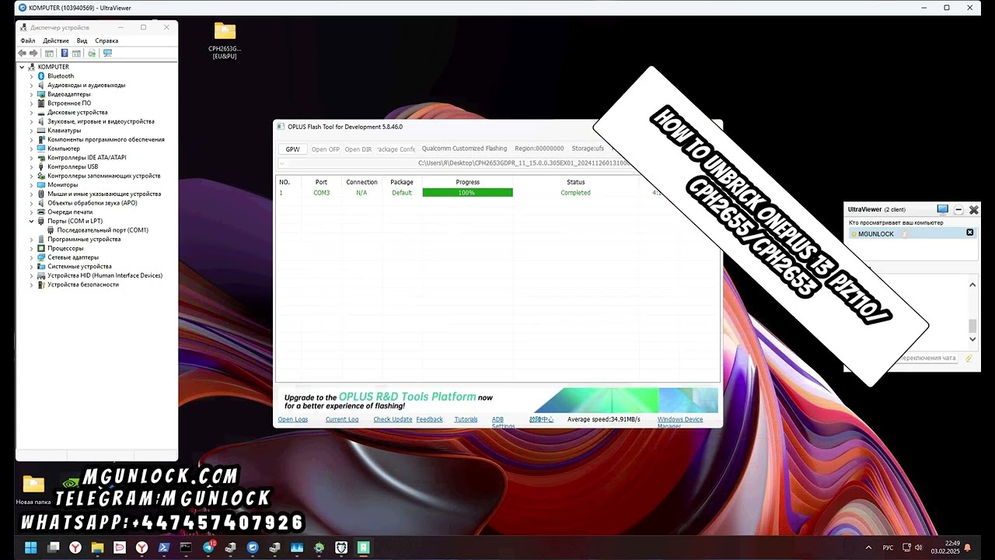
Task: Open Task View on the taskbar
Action: [53, 548]
